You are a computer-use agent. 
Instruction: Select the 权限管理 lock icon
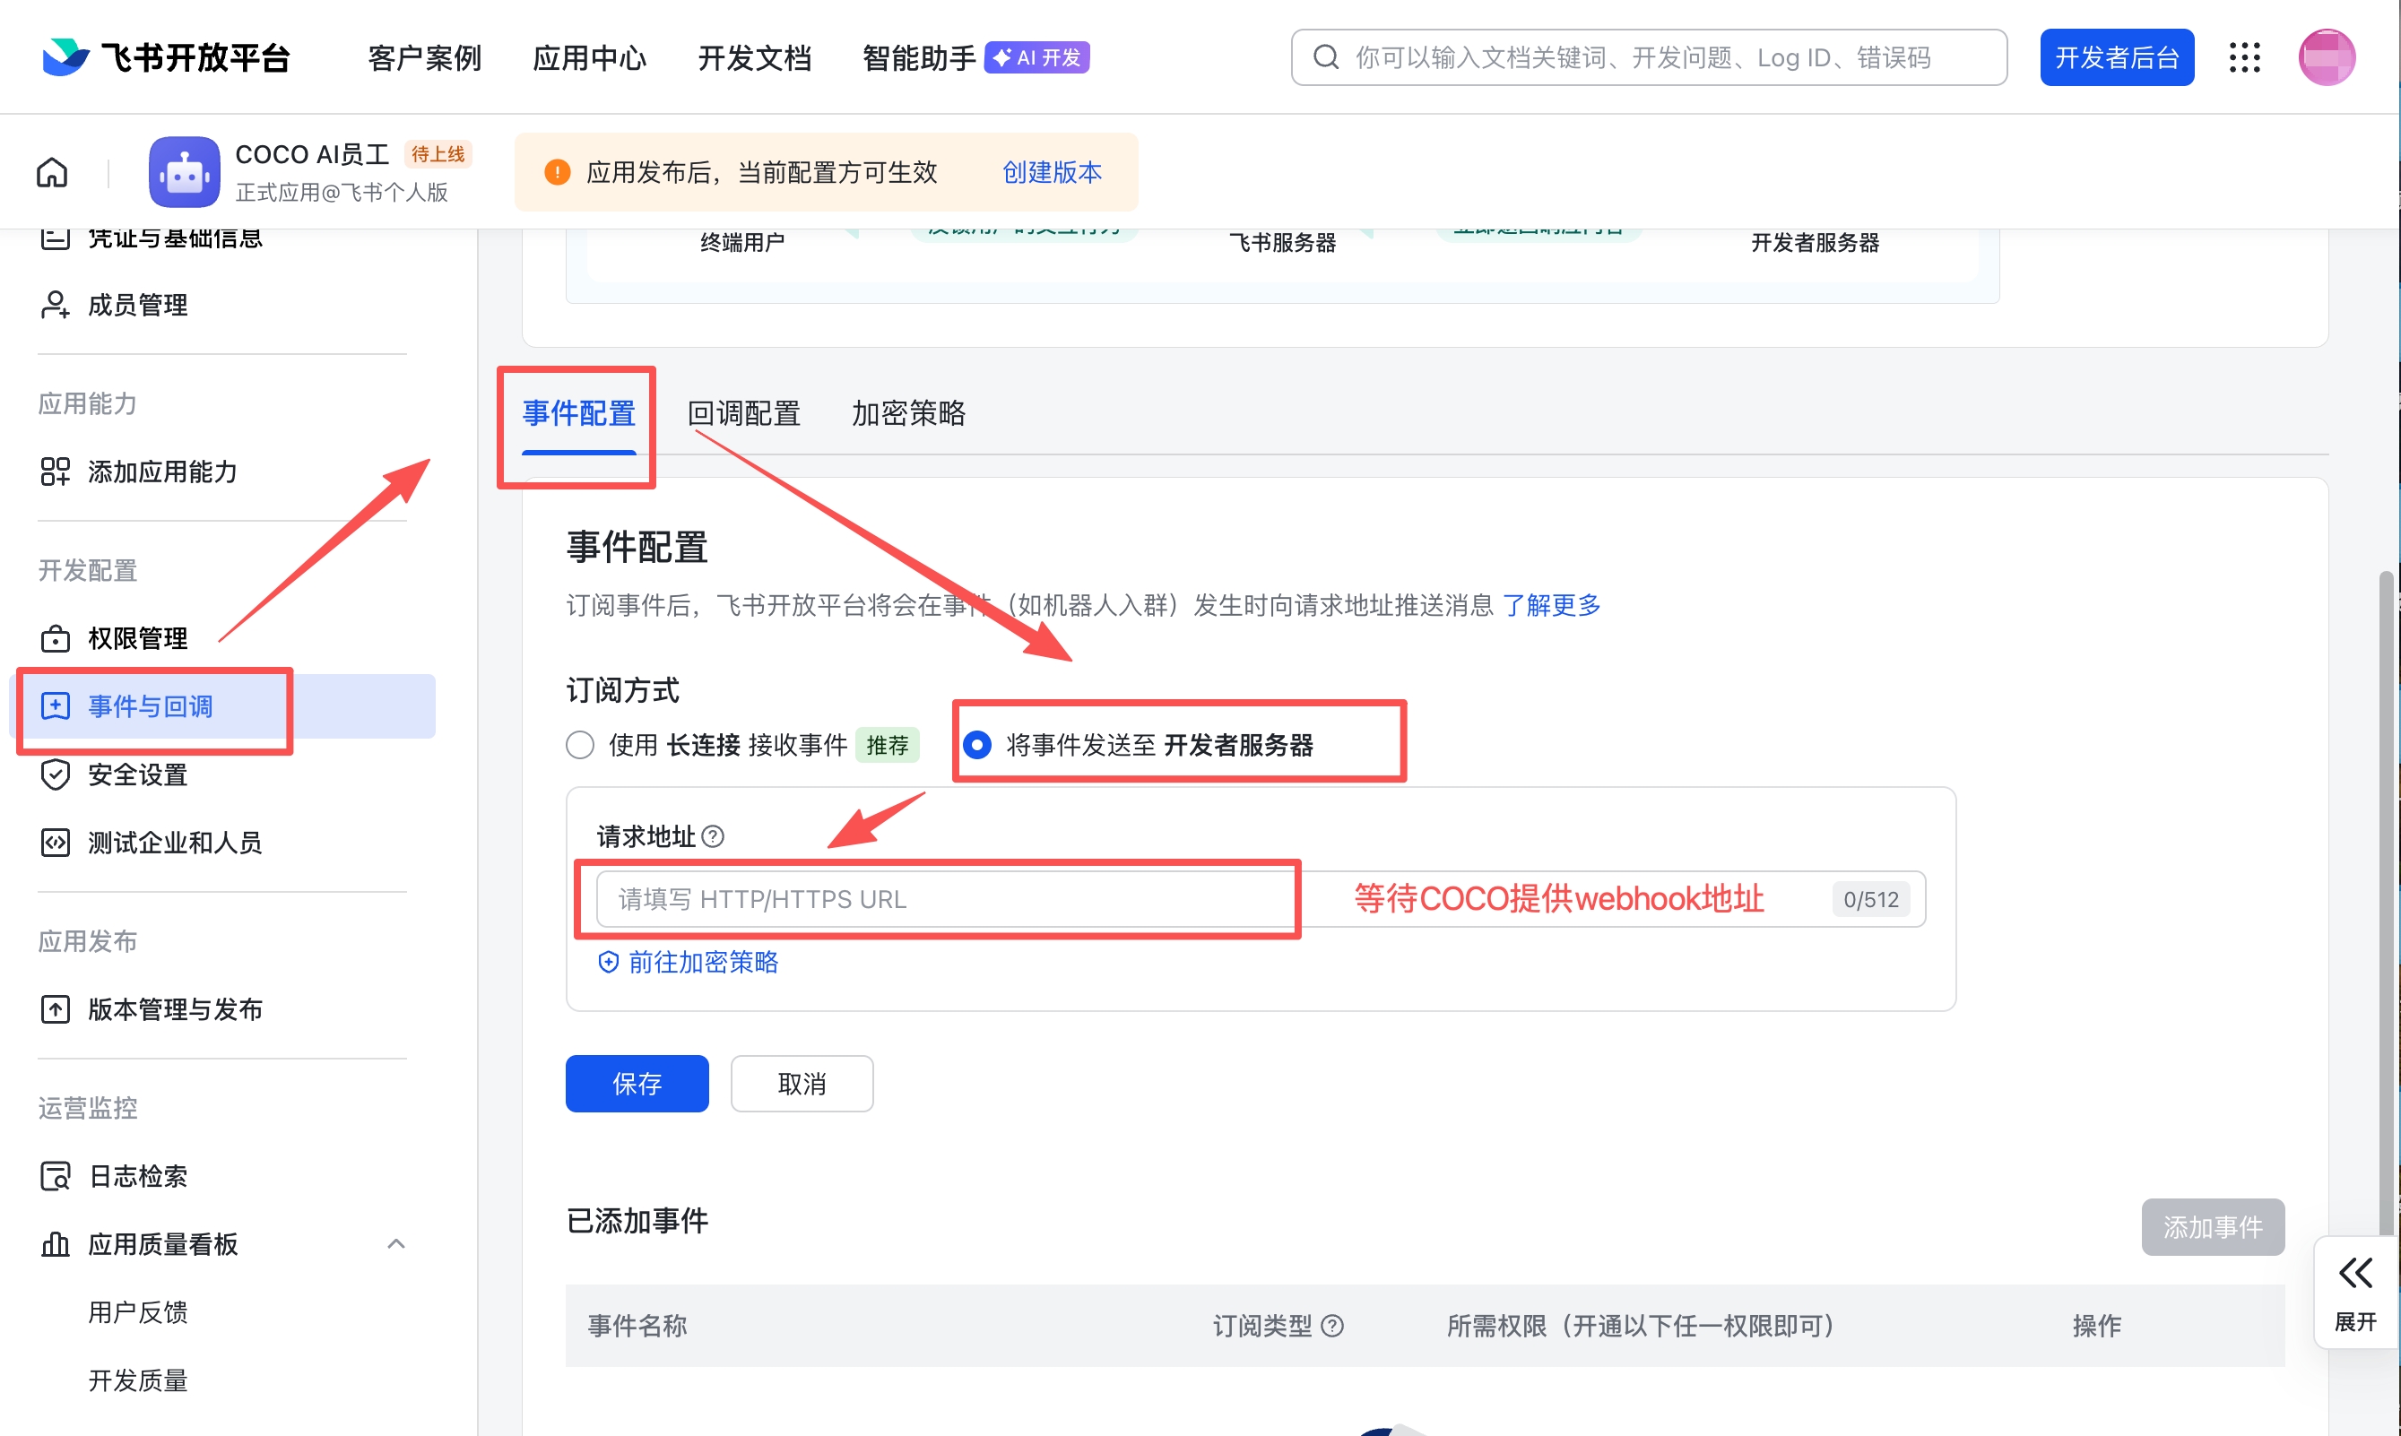point(56,637)
